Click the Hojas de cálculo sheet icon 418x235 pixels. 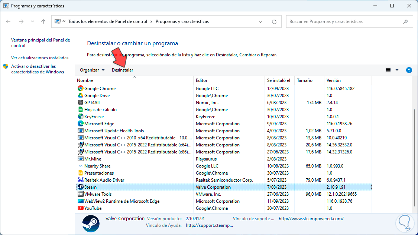[x=81, y=109]
